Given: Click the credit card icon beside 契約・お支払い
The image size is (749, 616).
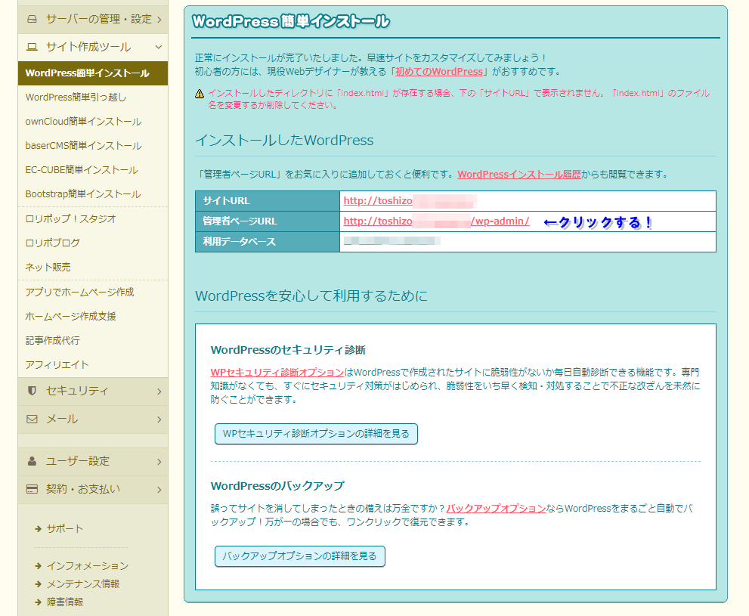Looking at the screenshot, I should pyautogui.click(x=32, y=489).
